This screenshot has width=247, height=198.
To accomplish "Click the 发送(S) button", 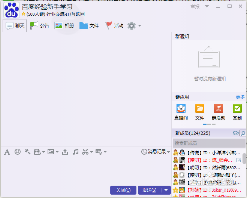I will (150, 190).
